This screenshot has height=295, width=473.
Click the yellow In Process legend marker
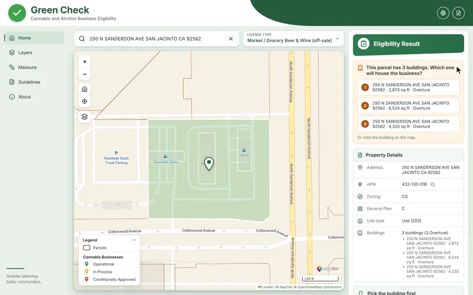(86, 271)
